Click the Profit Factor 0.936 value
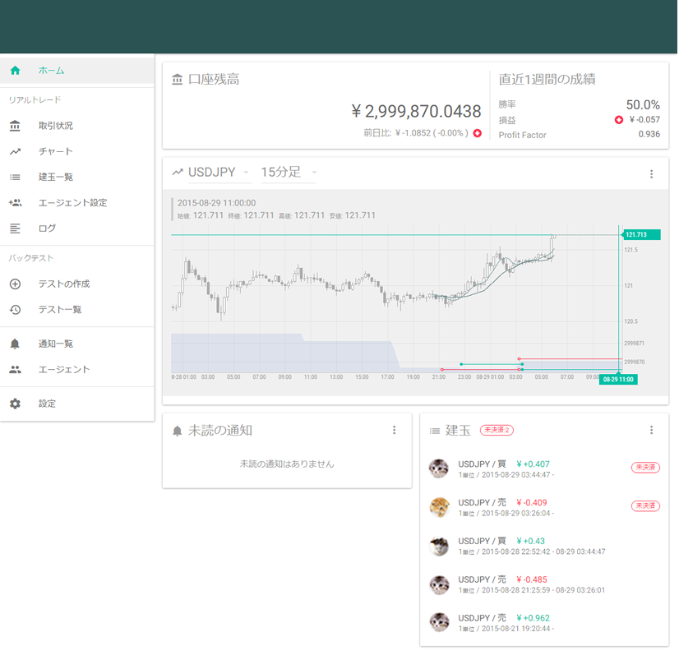This screenshot has height=660, width=679. coord(649,134)
